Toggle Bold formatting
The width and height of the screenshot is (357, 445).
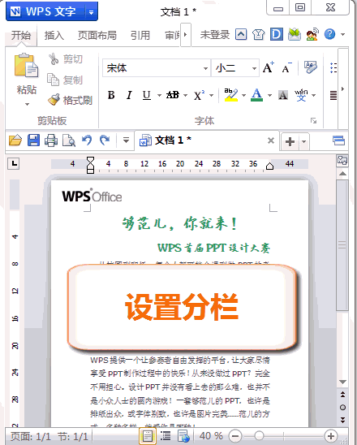pyautogui.click(x=111, y=95)
